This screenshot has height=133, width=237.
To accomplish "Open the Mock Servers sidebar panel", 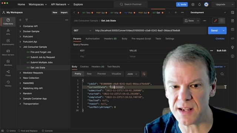I will 8,52.
